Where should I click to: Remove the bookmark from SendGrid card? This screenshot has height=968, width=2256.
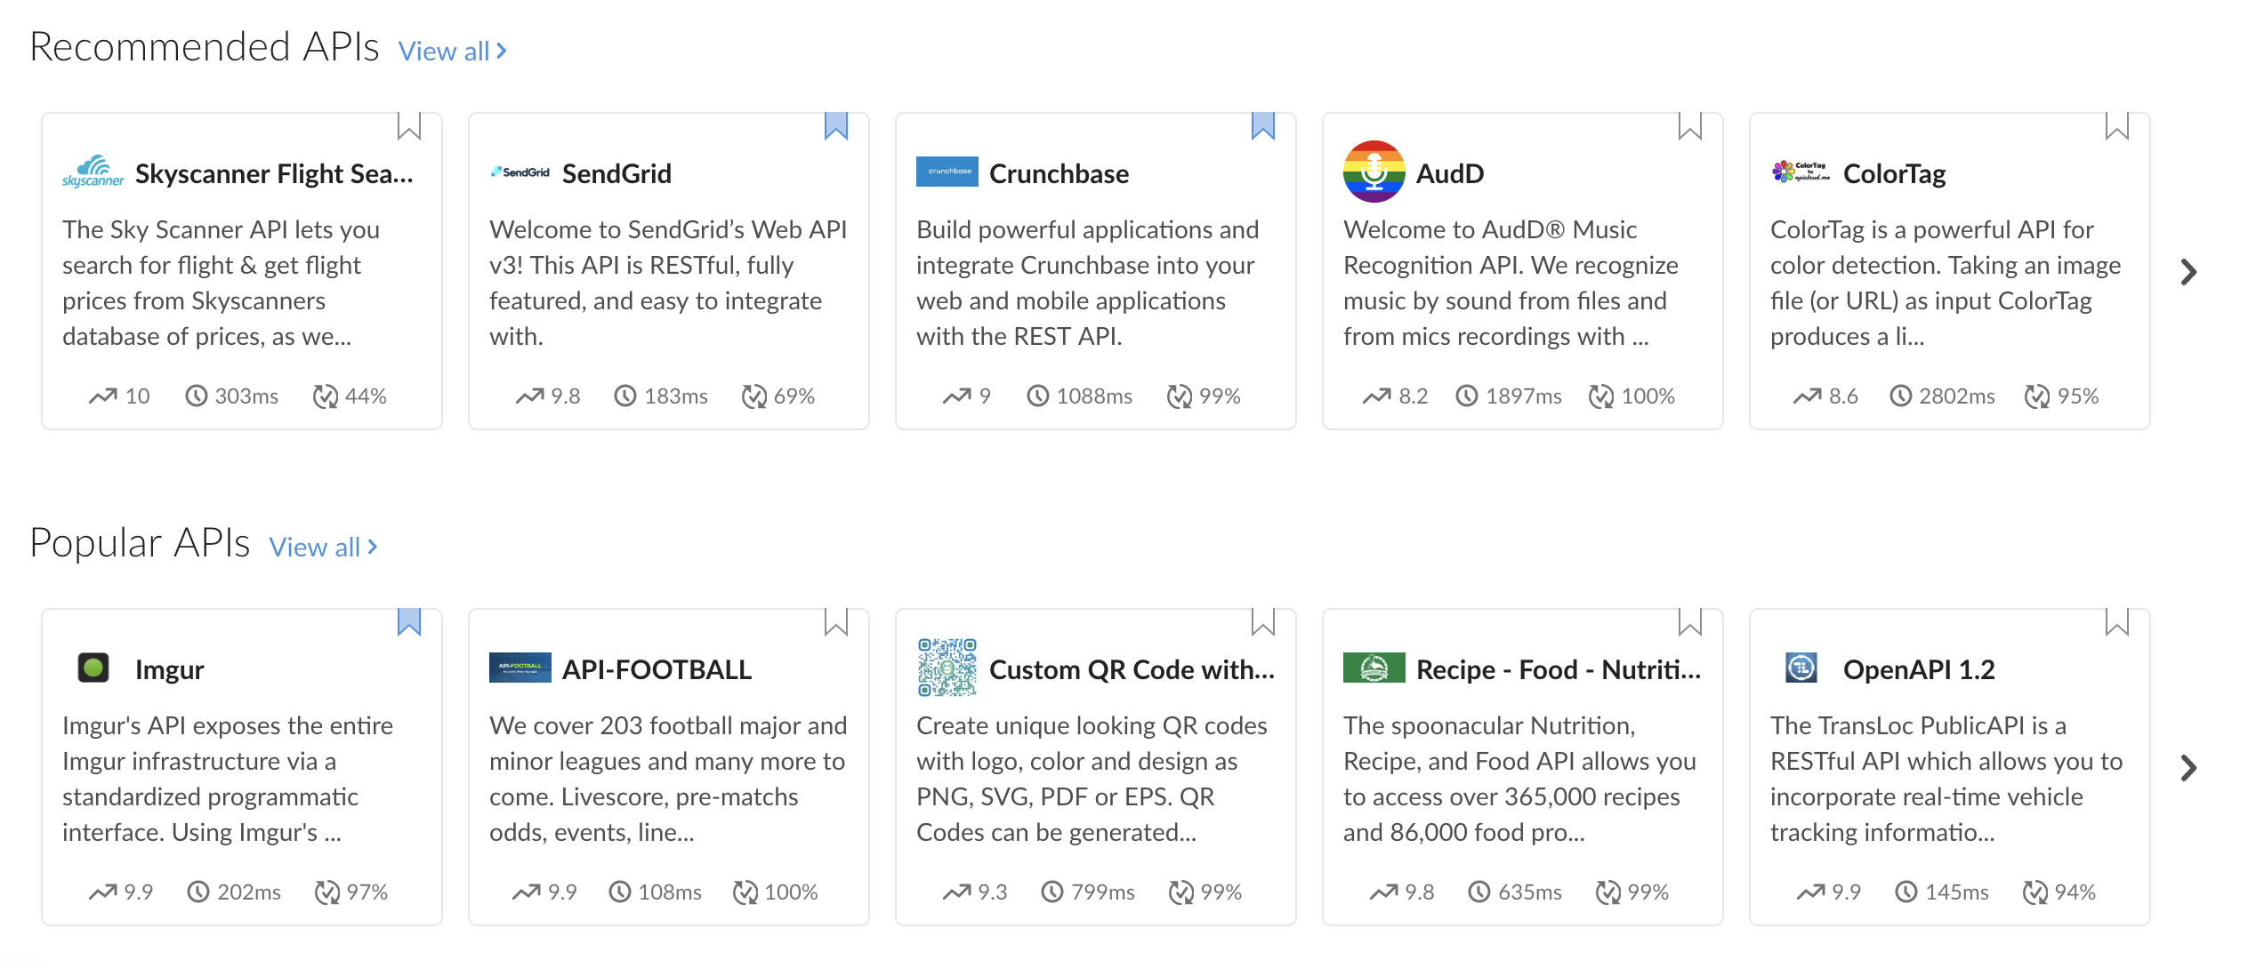(x=836, y=126)
